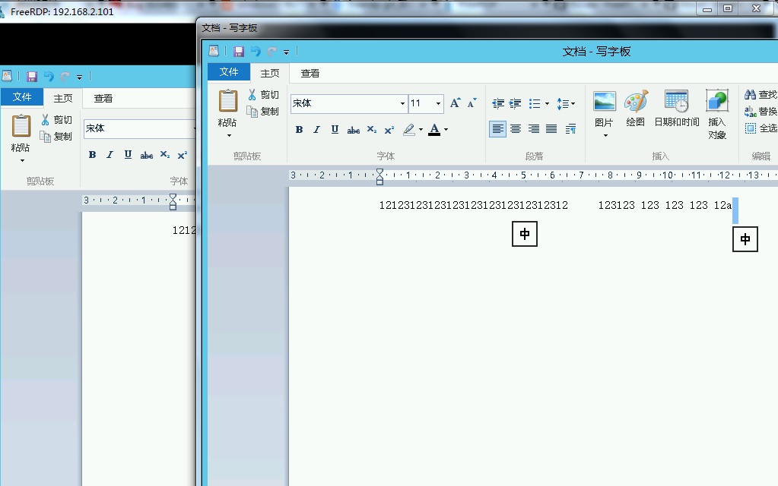Screen dimensions: 778x486
Task: Open the line spacing dropdown
Action: click(566, 103)
